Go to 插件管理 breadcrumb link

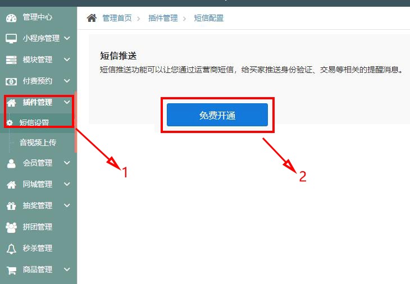pos(163,18)
